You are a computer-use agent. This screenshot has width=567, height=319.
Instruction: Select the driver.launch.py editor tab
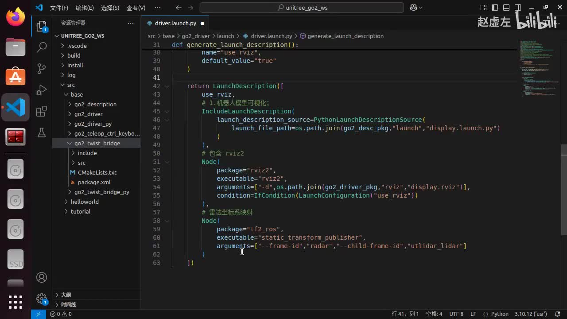tap(175, 23)
